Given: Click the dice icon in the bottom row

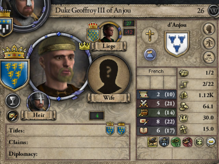Looking at the screenshot, I should (199, 142).
